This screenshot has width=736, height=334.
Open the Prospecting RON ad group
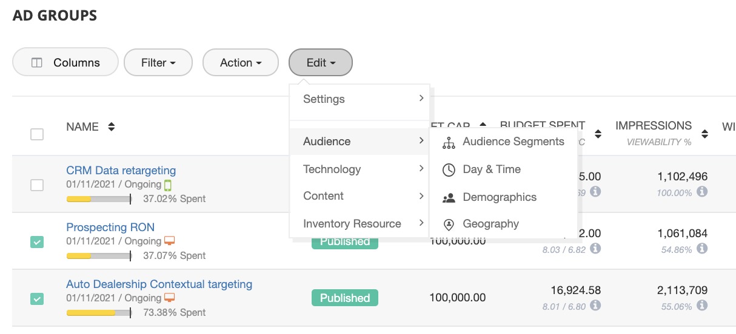coord(110,228)
